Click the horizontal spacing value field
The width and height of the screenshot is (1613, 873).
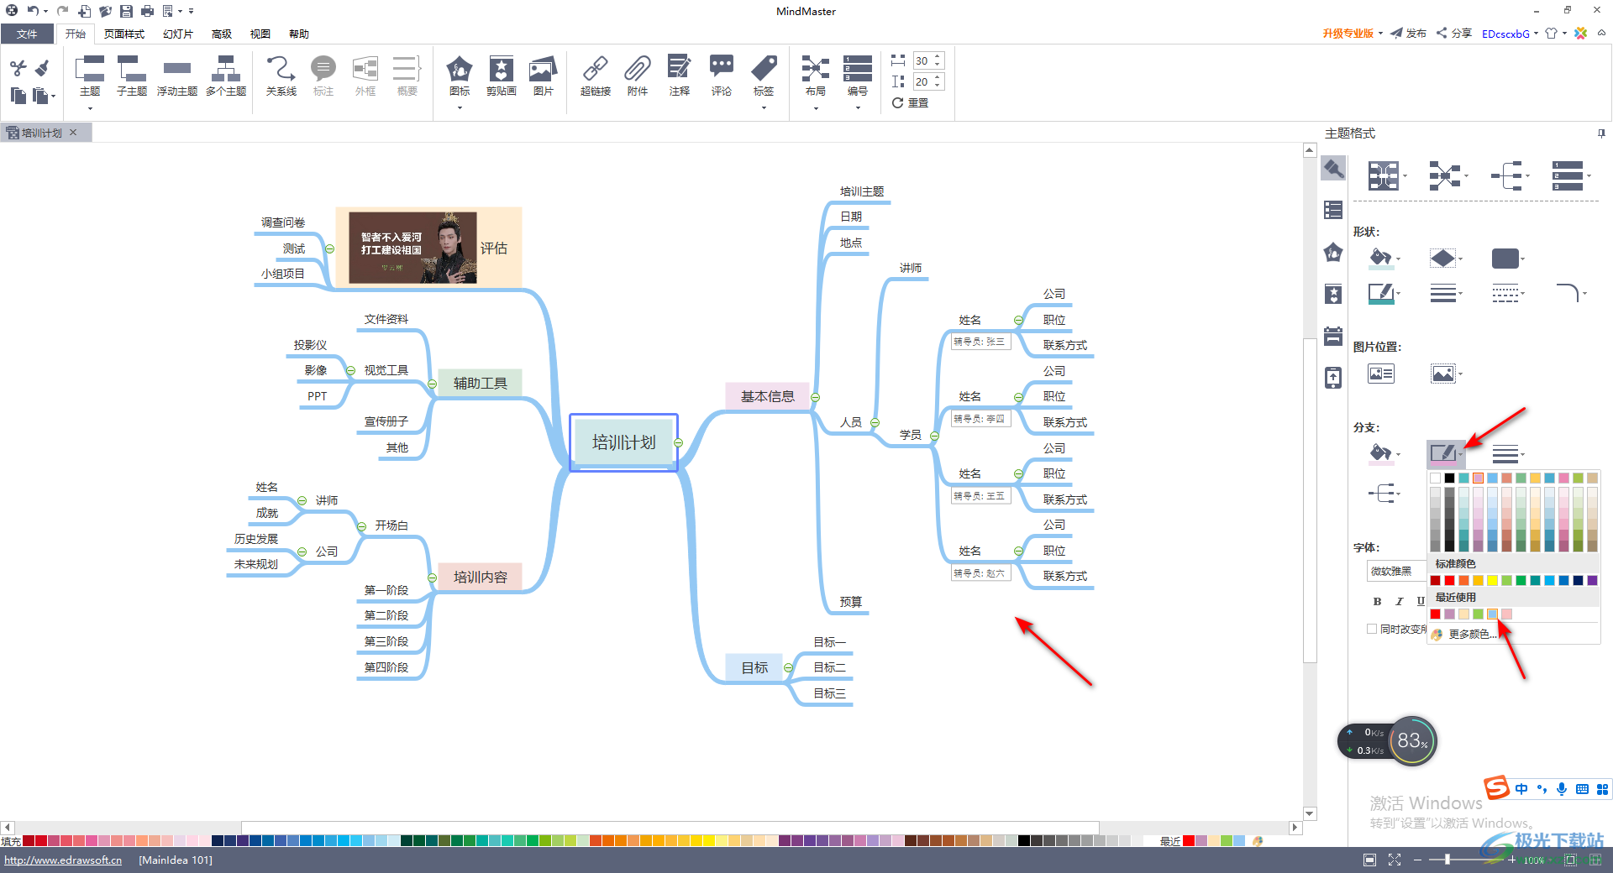[922, 60]
